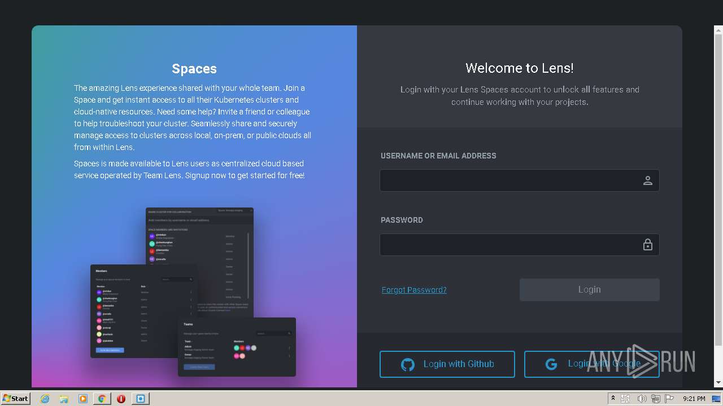The image size is (723, 406).
Task: Click the password input field
Action: (519, 245)
